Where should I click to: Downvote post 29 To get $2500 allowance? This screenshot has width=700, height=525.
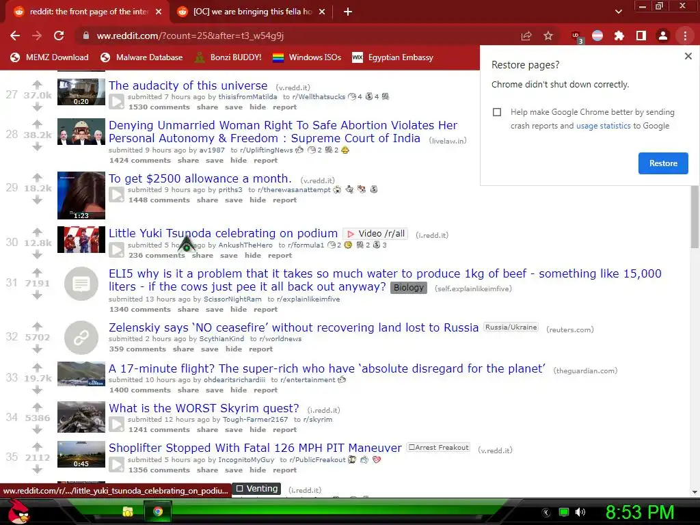click(38, 200)
